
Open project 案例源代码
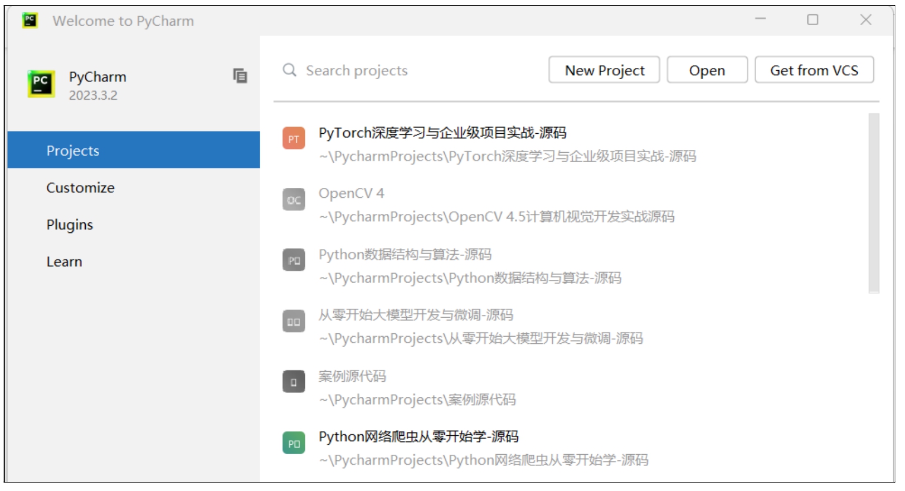[352, 377]
